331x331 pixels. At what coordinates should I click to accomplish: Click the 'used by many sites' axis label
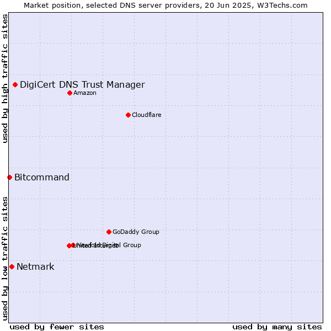click(277, 327)
